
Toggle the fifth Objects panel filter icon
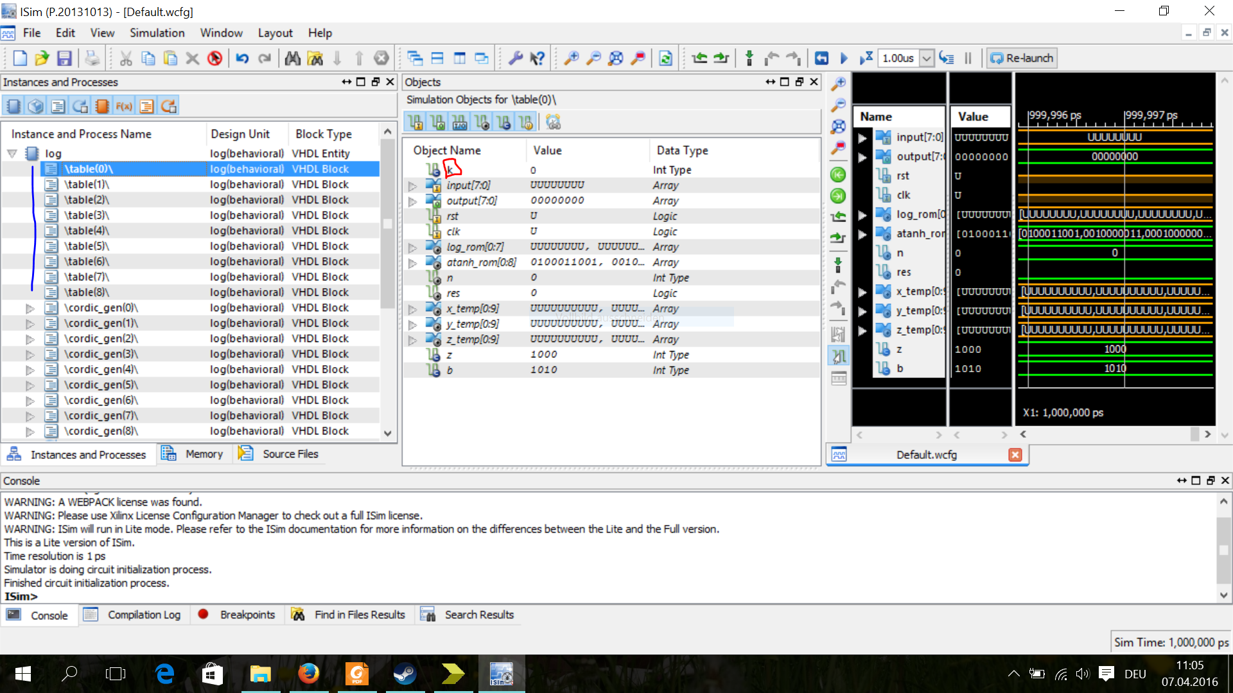point(503,122)
